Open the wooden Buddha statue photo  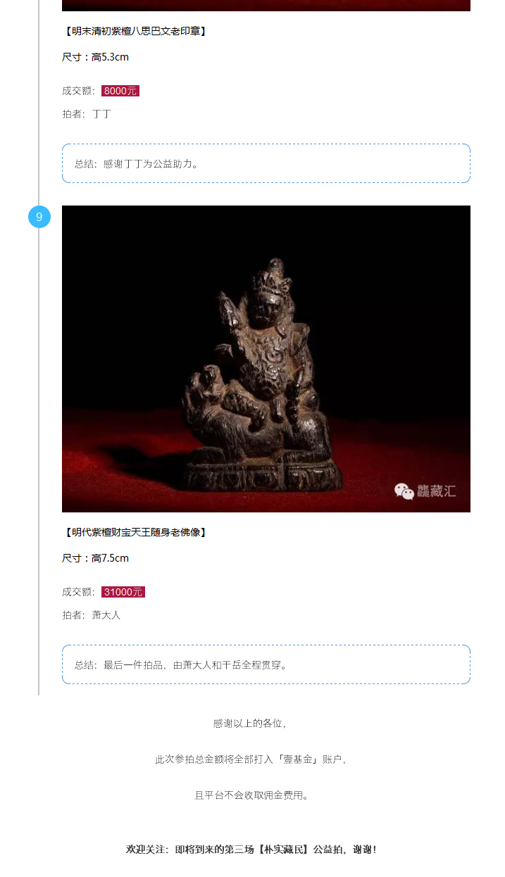266,359
